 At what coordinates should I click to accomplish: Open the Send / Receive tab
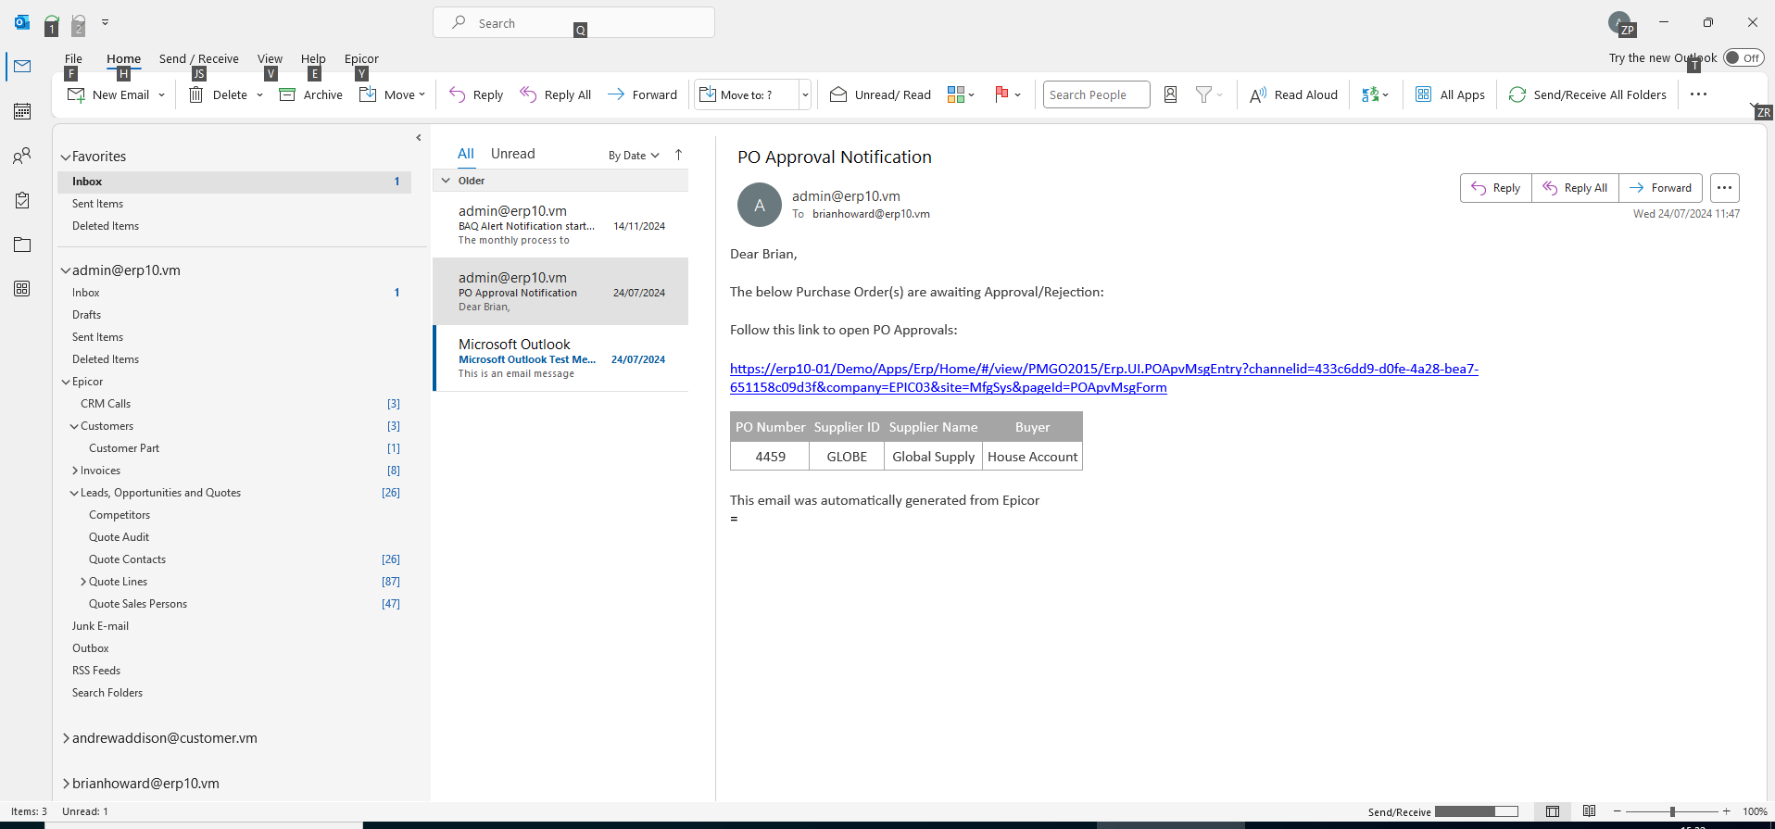[199, 58]
